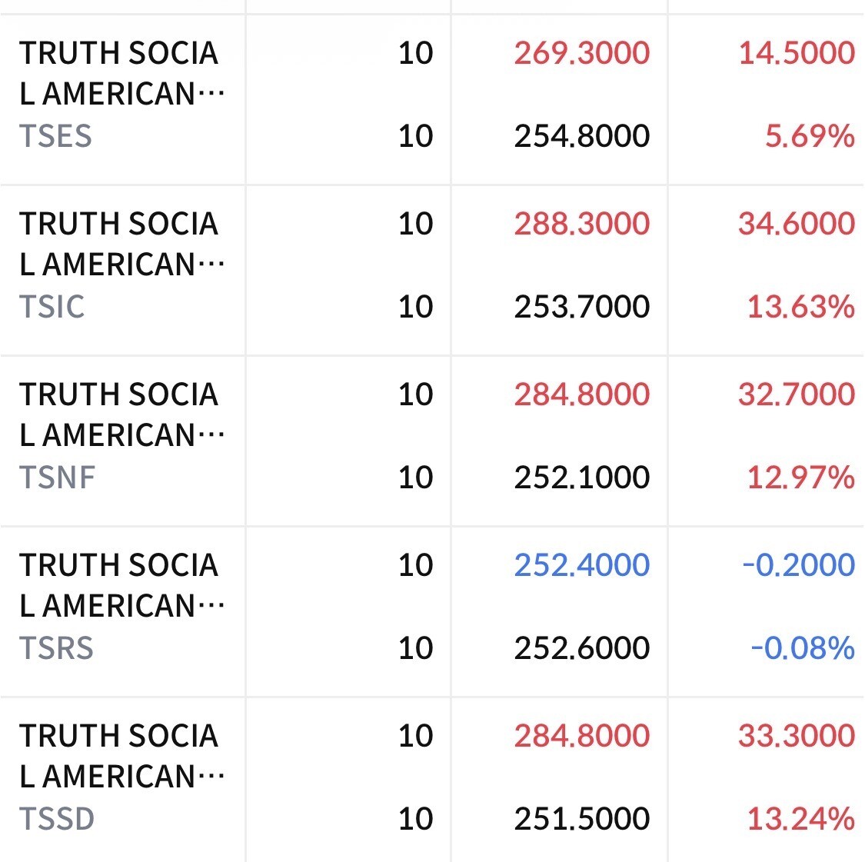Click the 252.6000 price for TSRS
865x862 pixels.
pos(582,648)
